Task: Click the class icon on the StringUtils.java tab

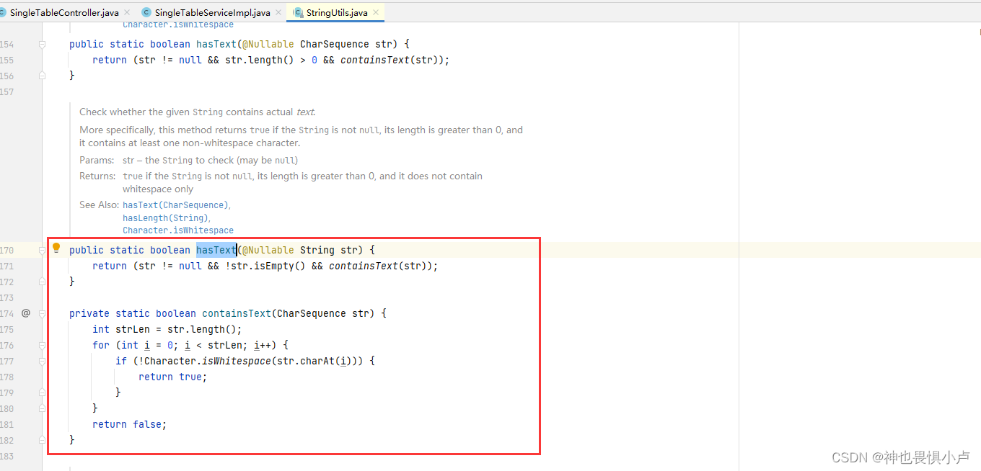Action: [x=297, y=12]
